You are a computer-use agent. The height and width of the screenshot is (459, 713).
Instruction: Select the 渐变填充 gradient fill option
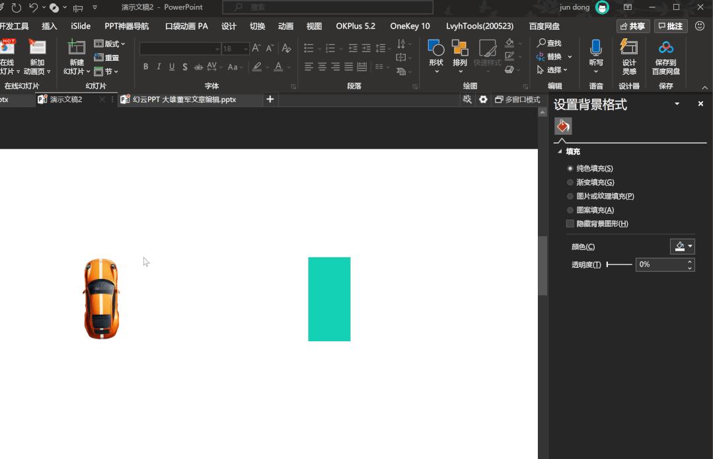pos(570,183)
